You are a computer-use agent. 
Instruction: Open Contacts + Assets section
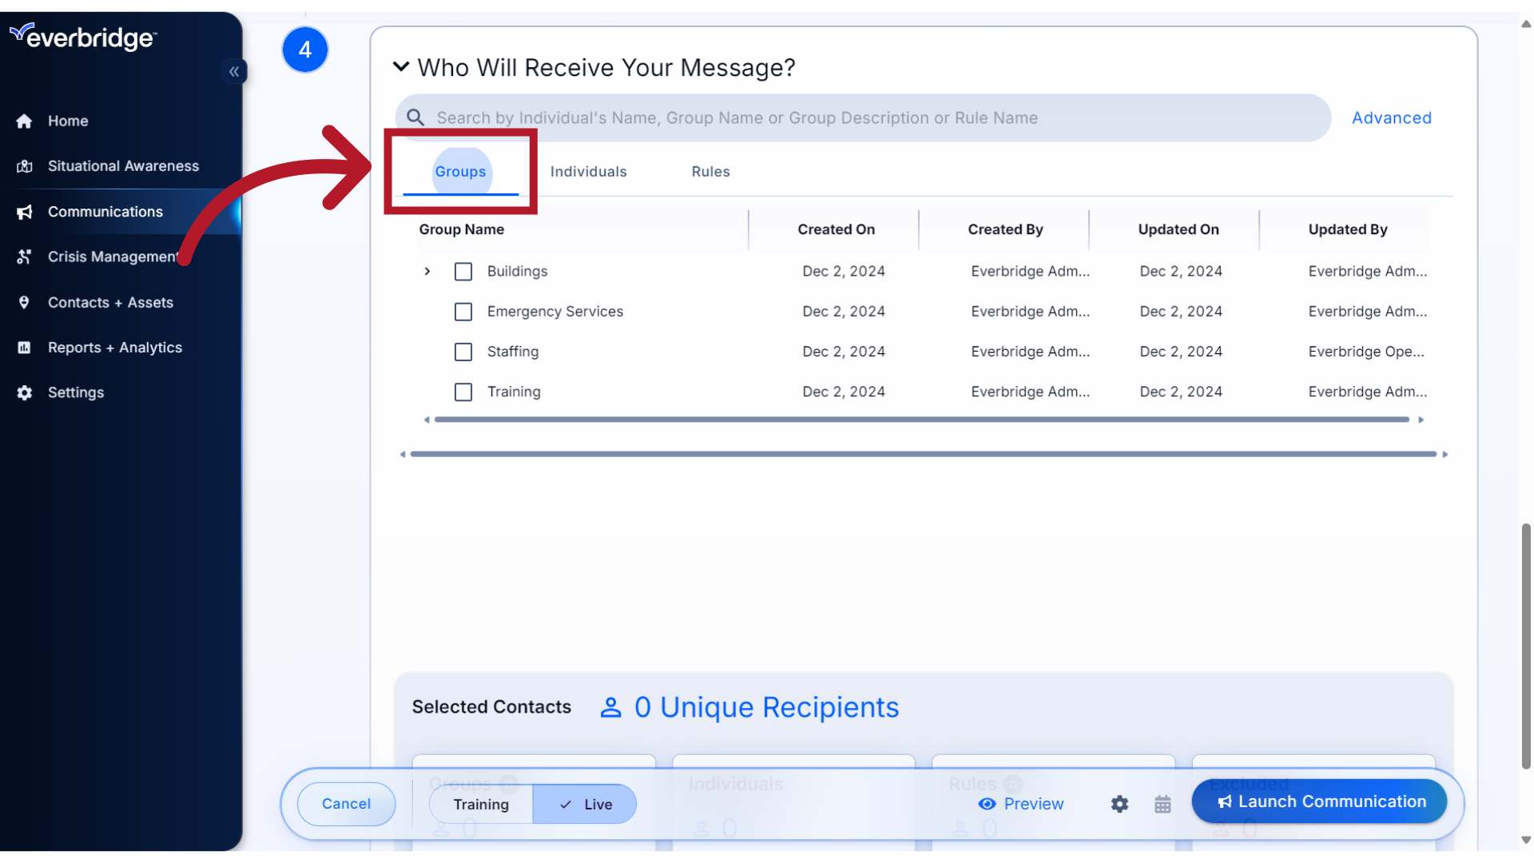click(110, 302)
